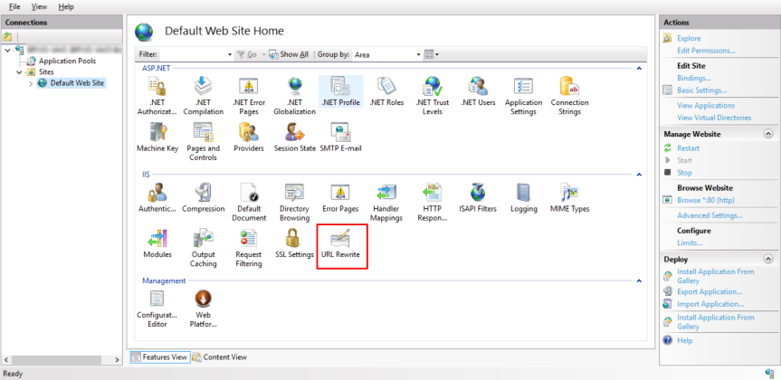The image size is (781, 380).
Task: Open the Request Filtering feature
Action: (249, 248)
